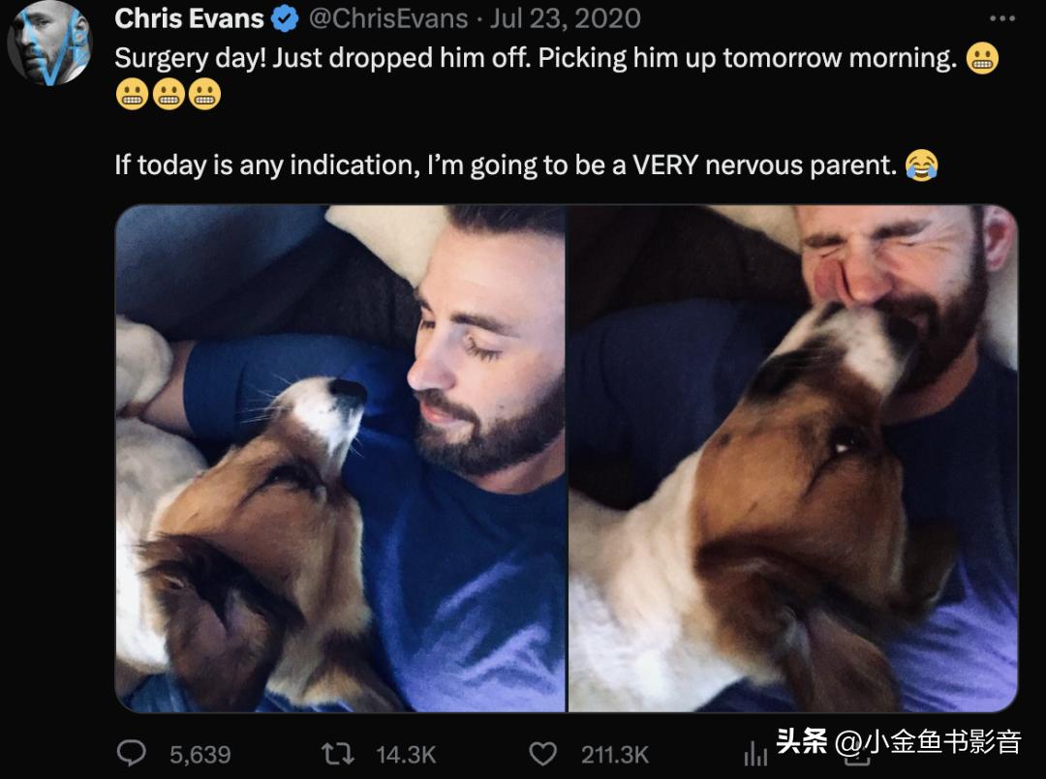Open the left photo with sleeping dog
1046x779 pixels.
click(340, 458)
